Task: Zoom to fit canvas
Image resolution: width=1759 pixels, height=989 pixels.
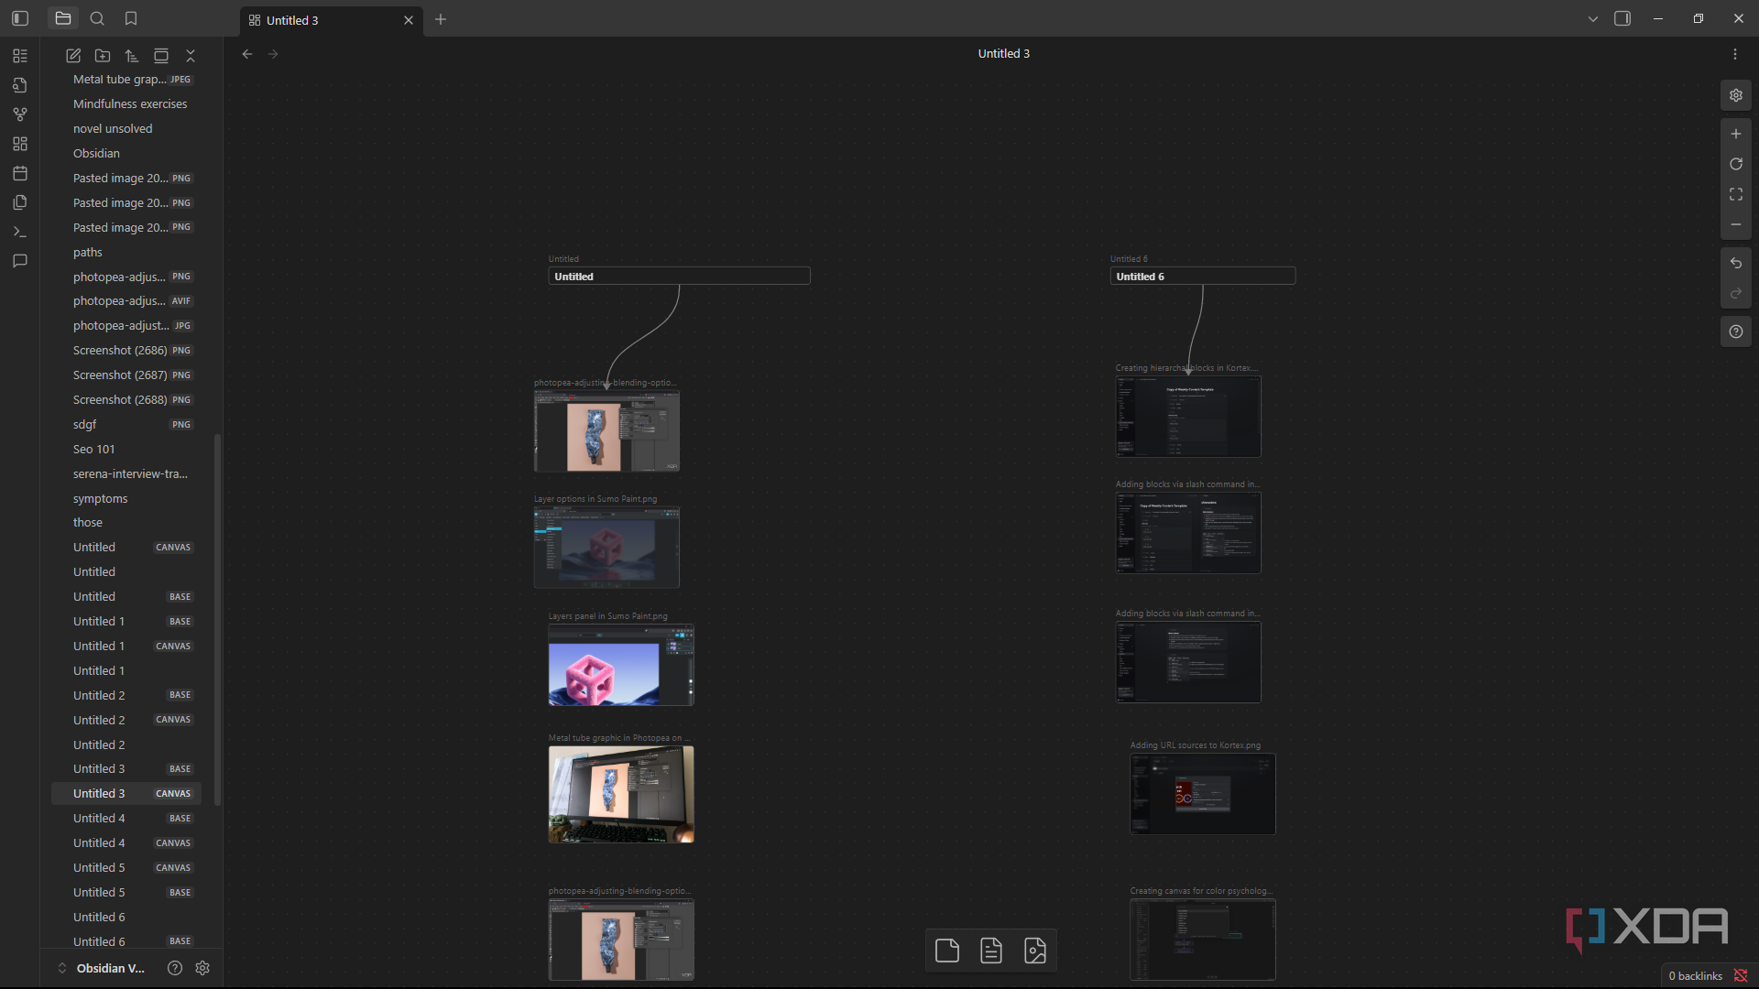Action: 1736,194
